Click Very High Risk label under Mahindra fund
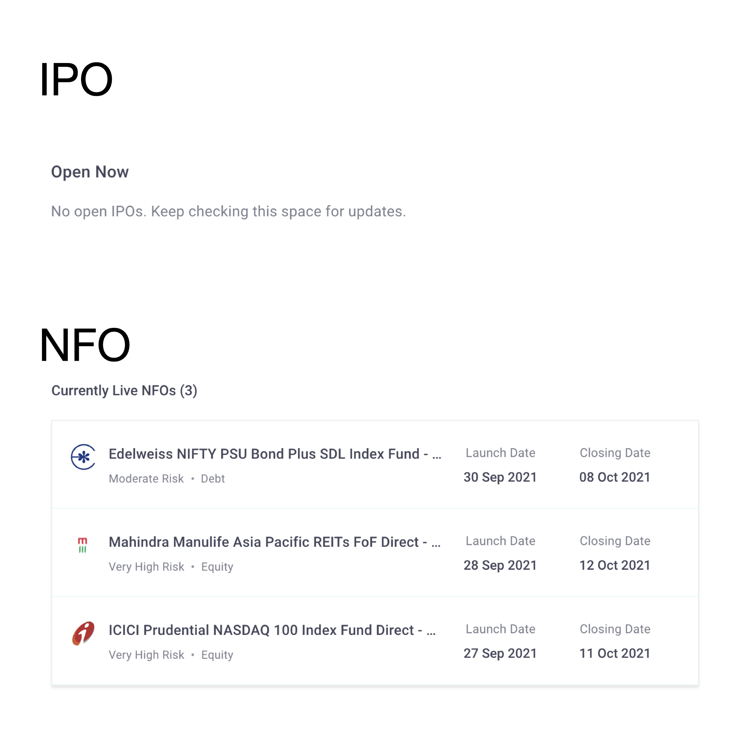This screenshot has height=752, width=752. (146, 567)
